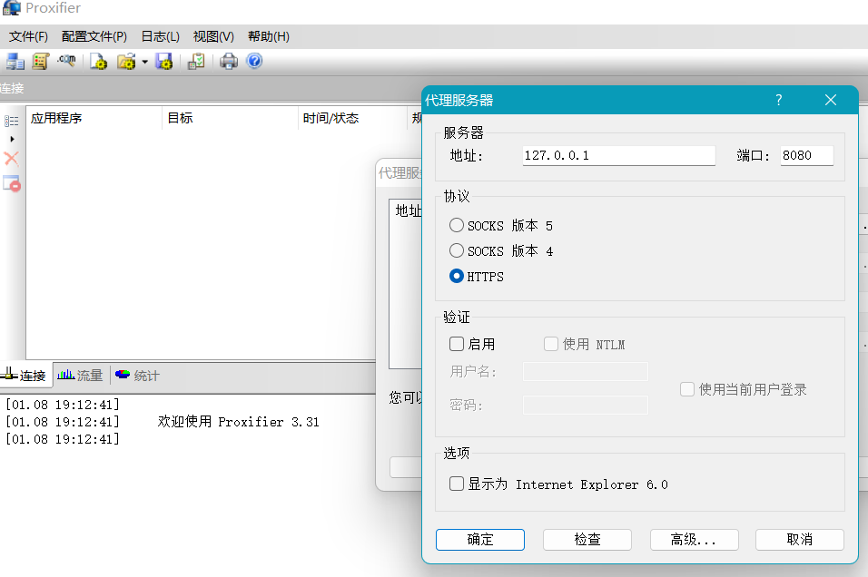This screenshot has width=868, height=577.
Task: Open the clipboard checklist toolbar icon
Action: click(196, 62)
